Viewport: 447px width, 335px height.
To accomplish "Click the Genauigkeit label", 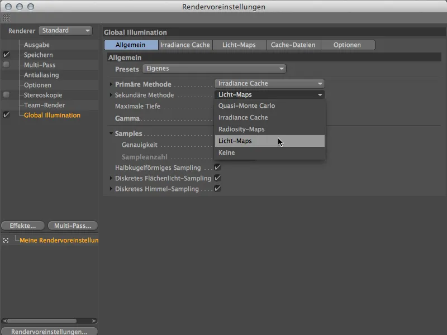I will tap(139, 145).
